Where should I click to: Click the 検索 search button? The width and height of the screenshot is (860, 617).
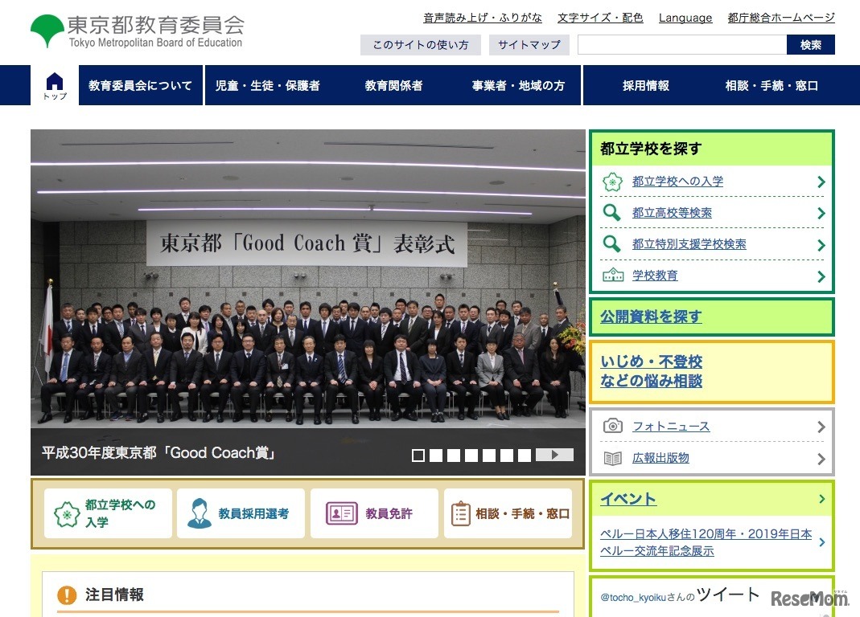811,45
